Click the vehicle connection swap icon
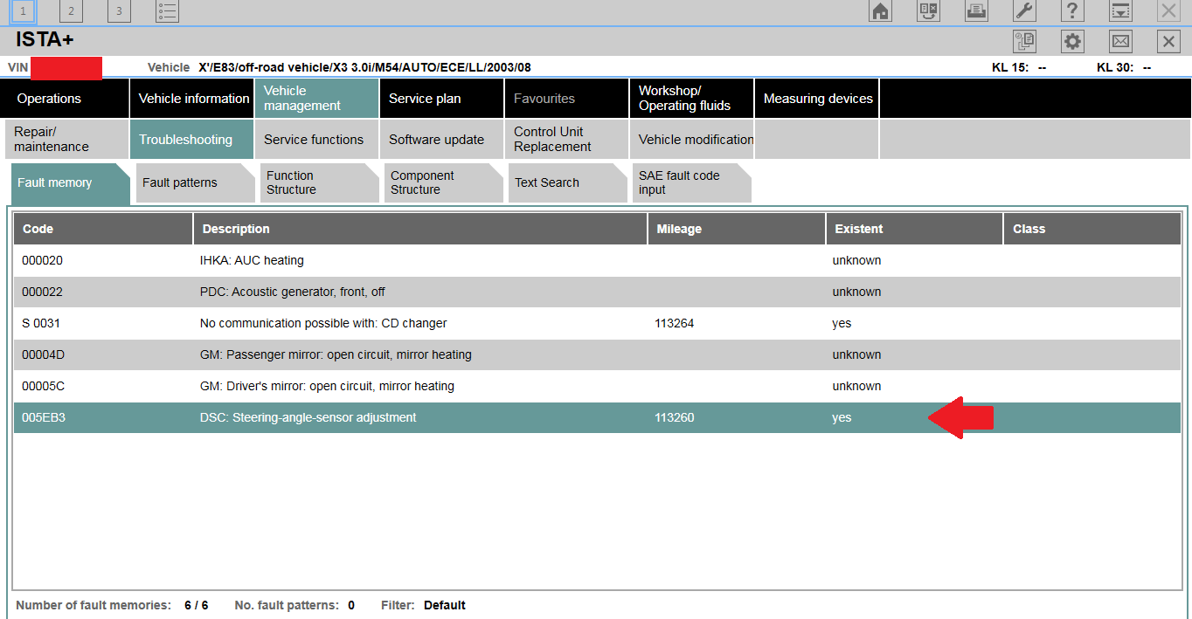1192x619 pixels. point(928,11)
